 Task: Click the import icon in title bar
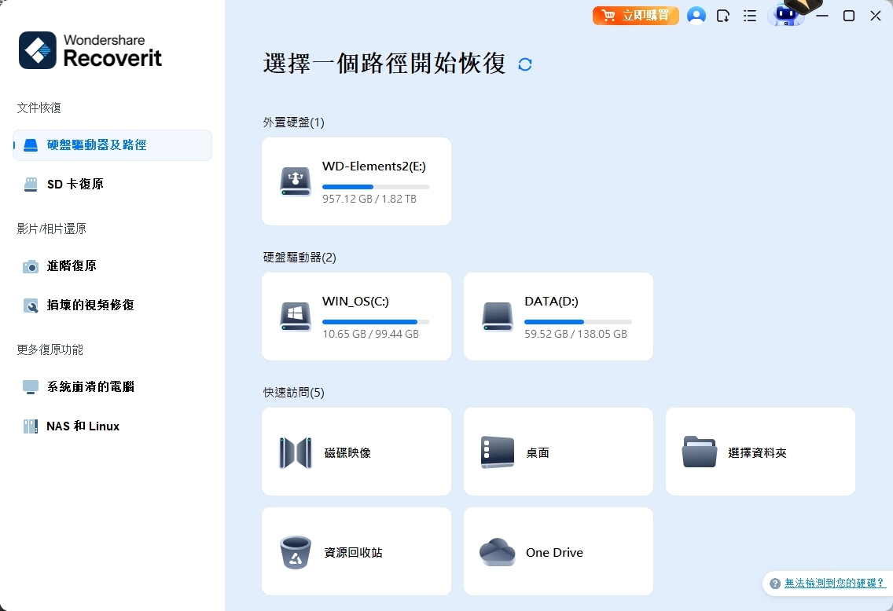[x=723, y=16]
